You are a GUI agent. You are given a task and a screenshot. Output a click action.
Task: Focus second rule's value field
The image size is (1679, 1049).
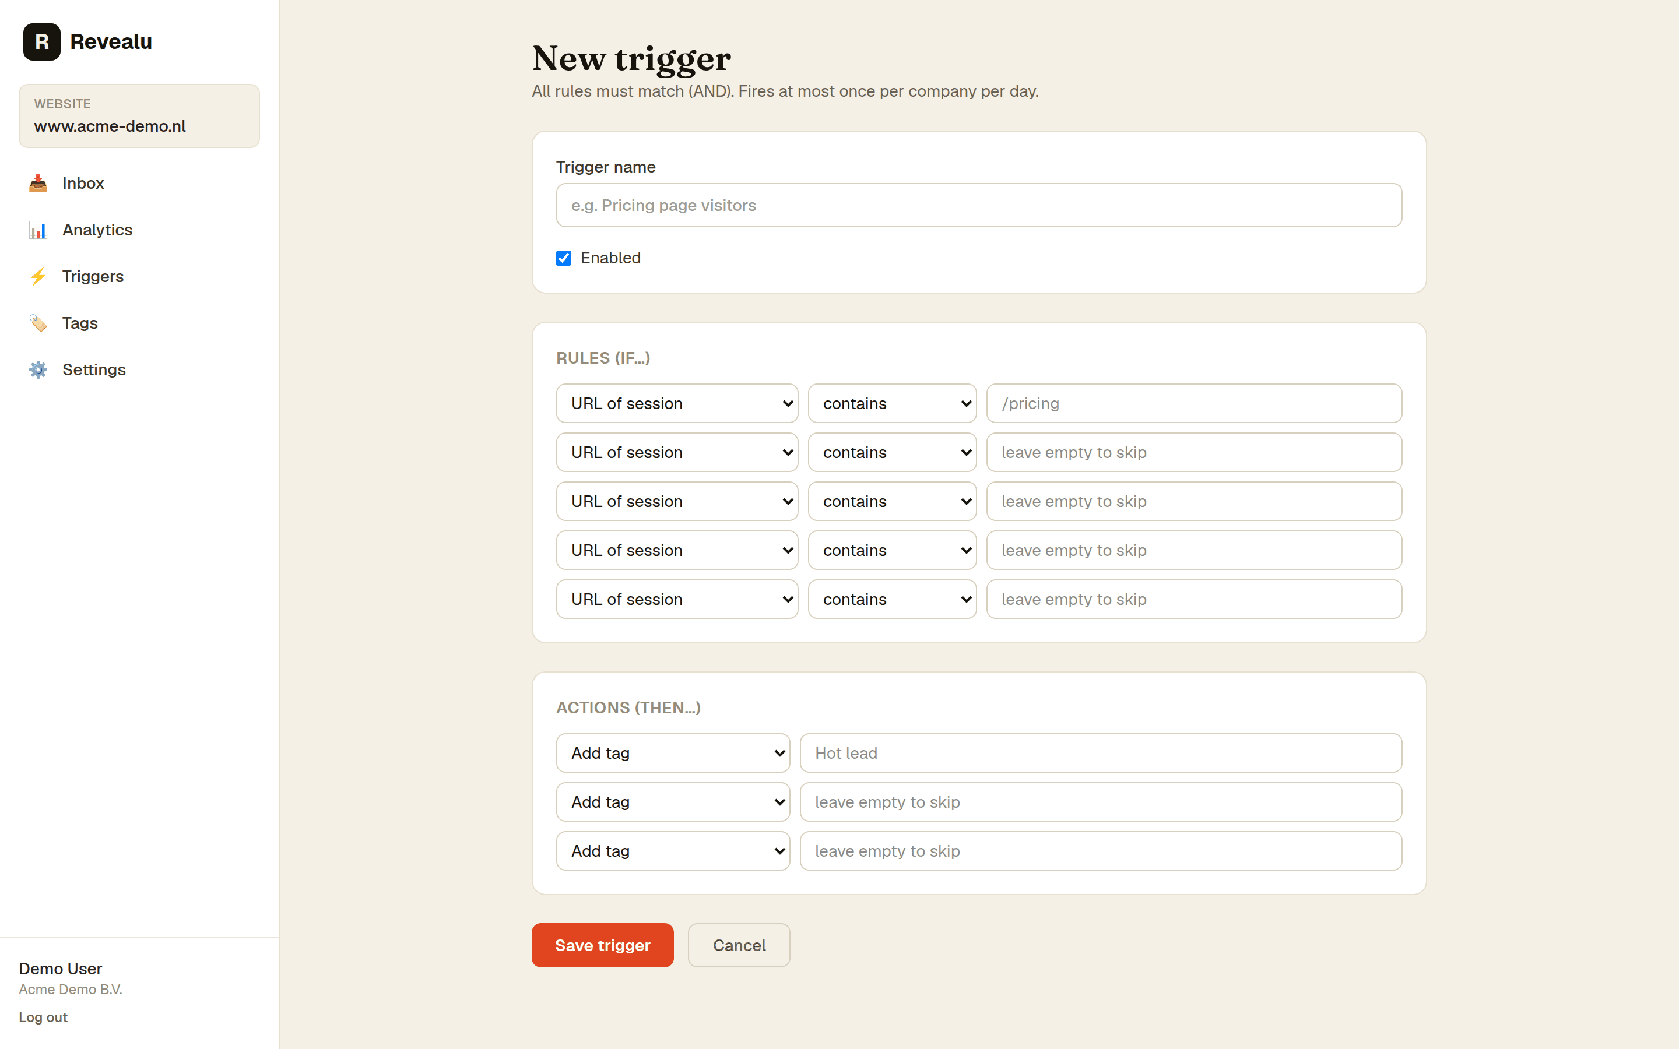coord(1194,452)
